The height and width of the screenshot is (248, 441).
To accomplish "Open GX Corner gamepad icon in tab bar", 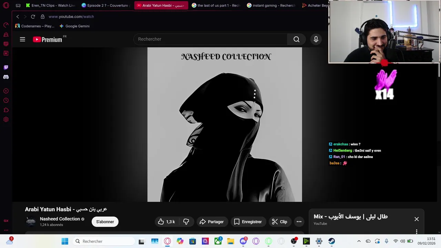I will tap(18, 6).
